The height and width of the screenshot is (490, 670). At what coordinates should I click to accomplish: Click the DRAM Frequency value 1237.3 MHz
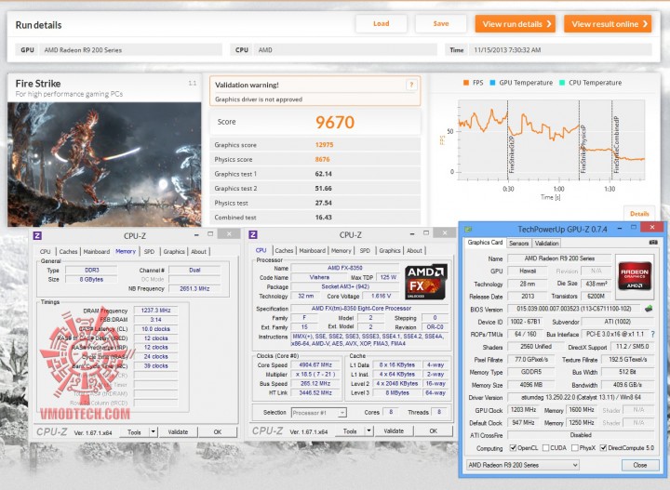(155, 311)
